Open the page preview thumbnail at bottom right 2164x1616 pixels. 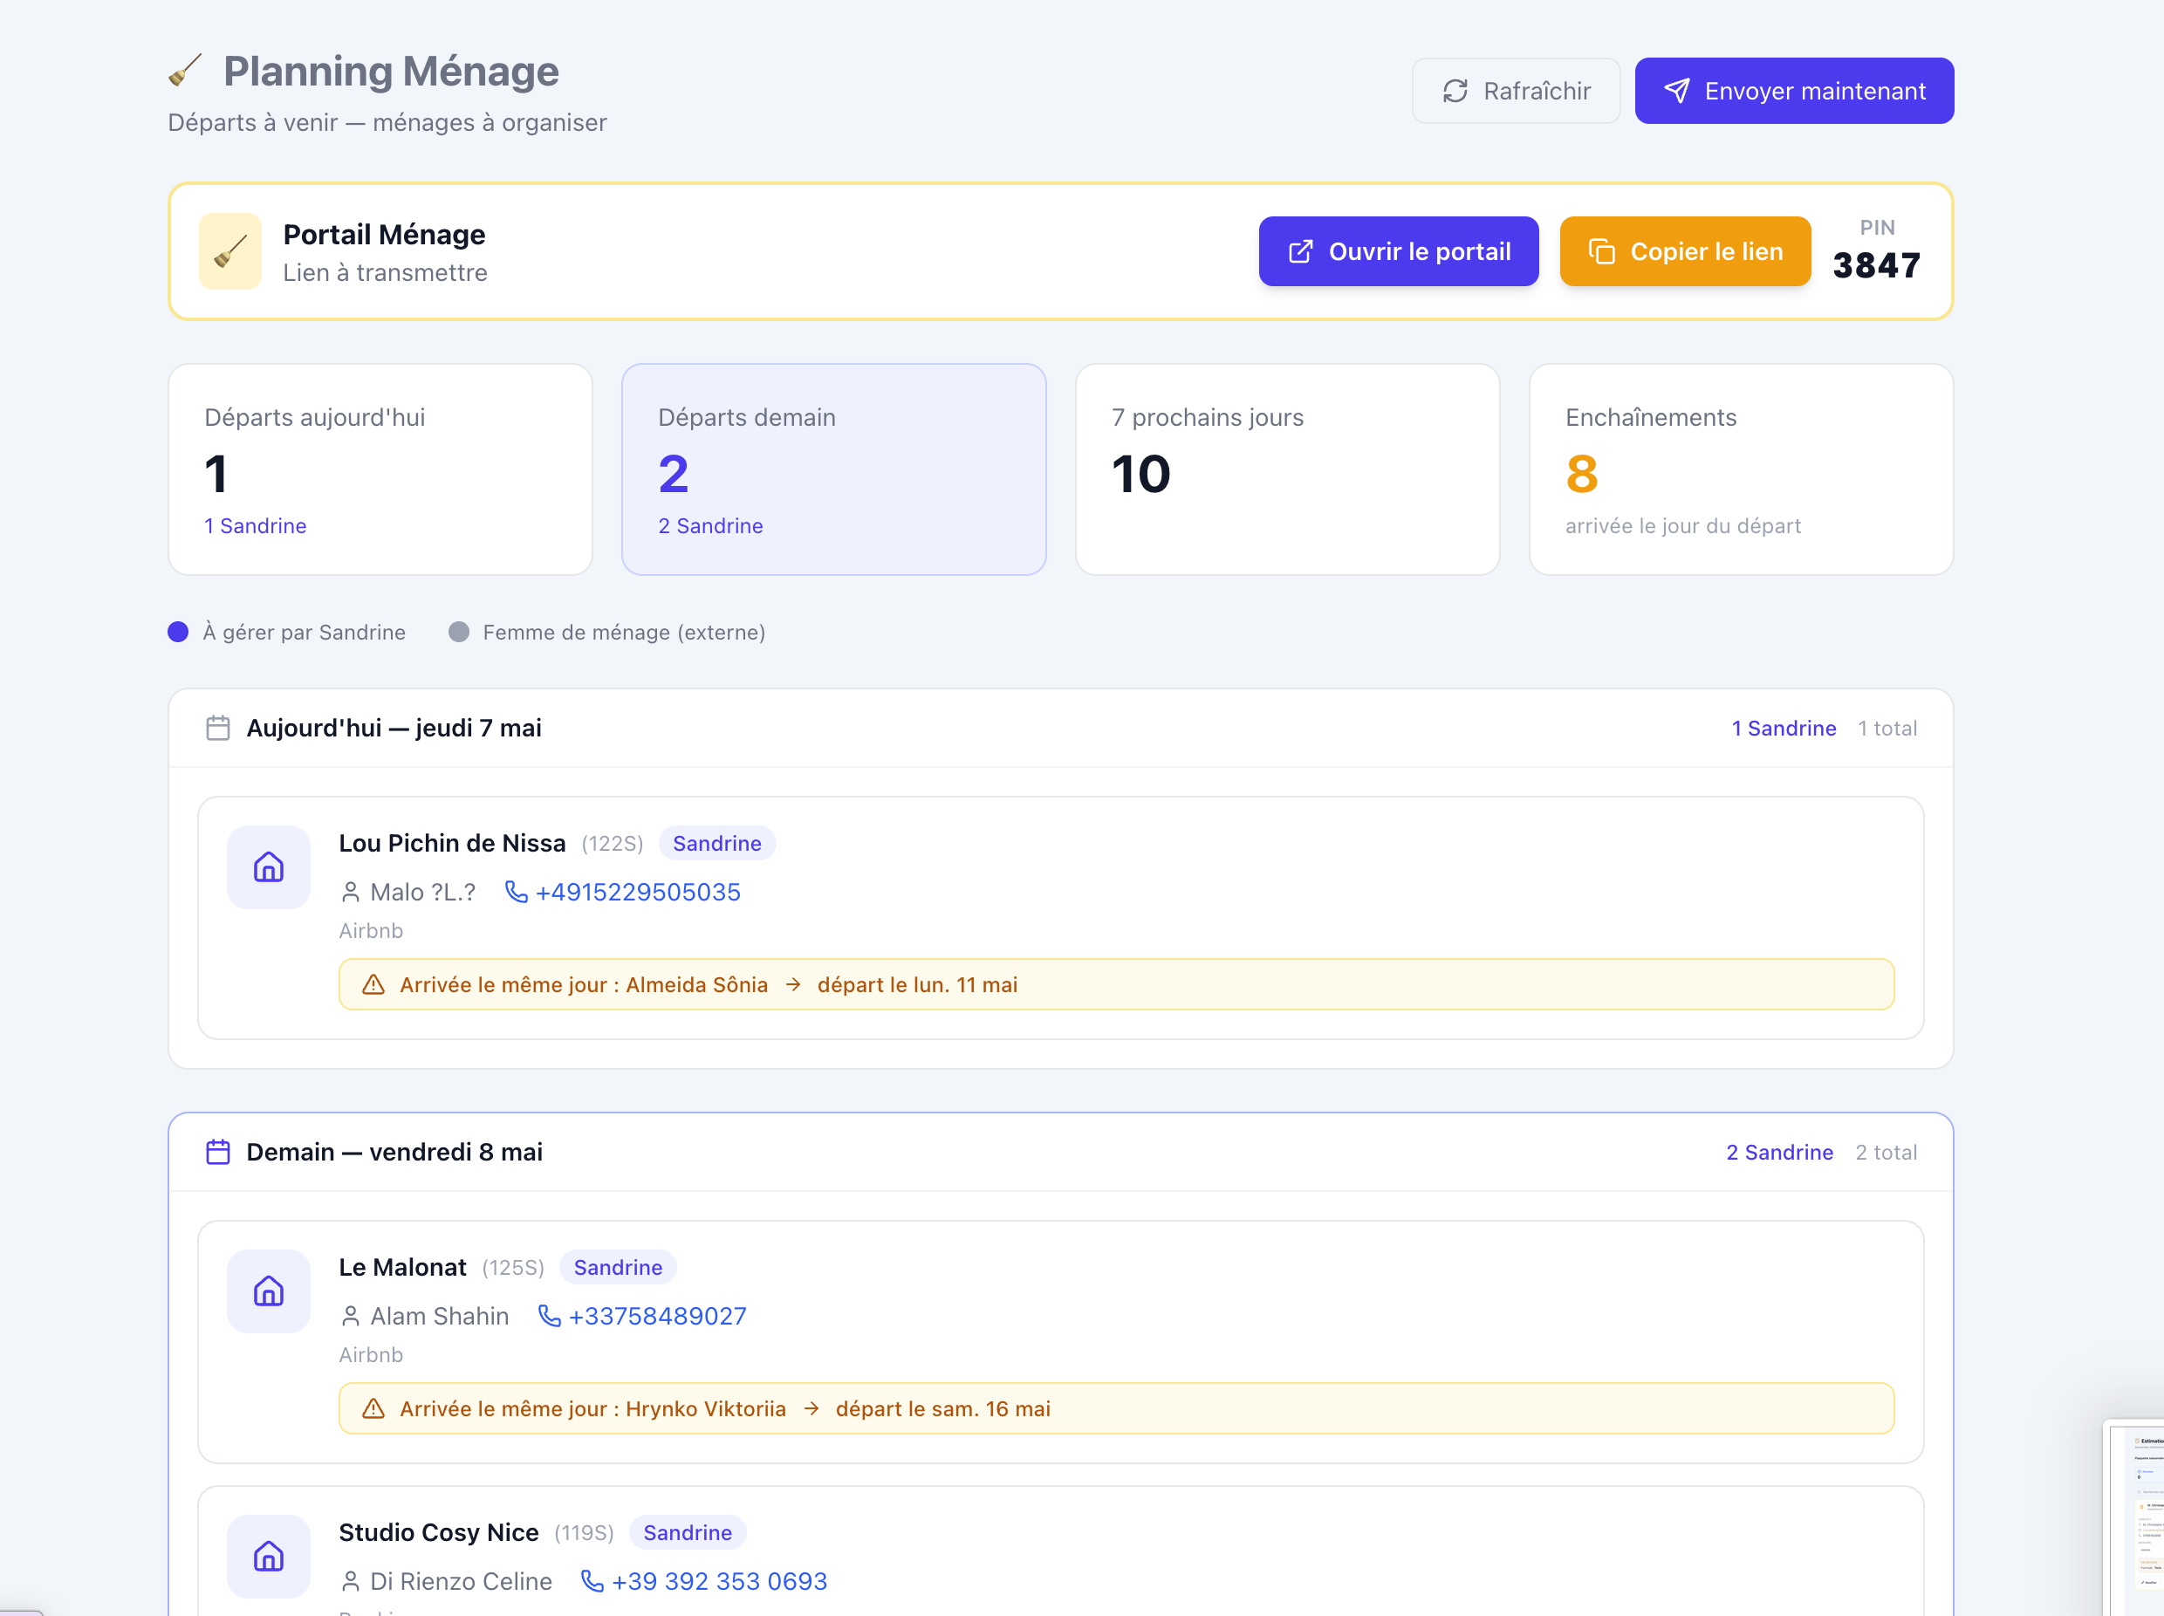(x=2133, y=1517)
